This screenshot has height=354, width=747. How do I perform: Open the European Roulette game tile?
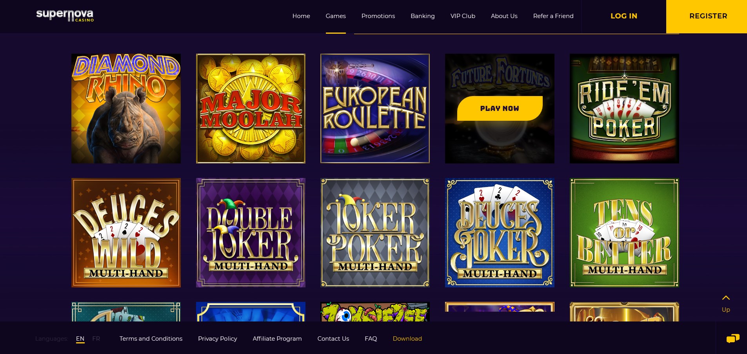pyautogui.click(x=375, y=109)
